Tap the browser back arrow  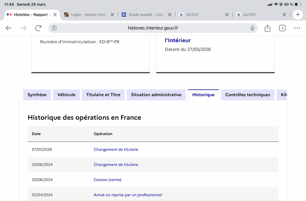click(x=8, y=28)
